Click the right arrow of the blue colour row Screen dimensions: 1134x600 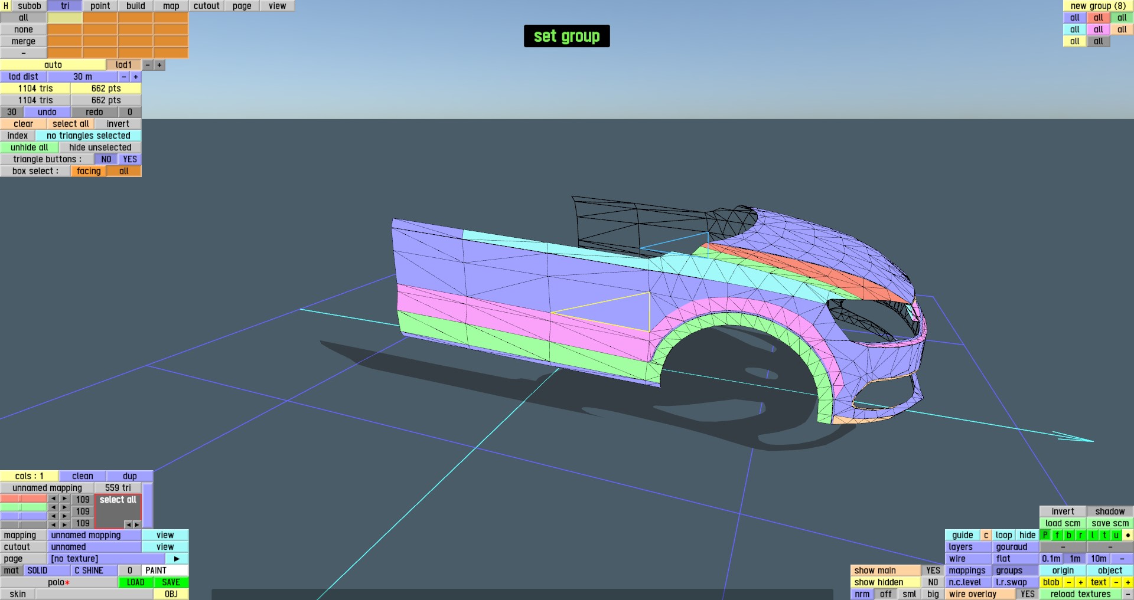pyautogui.click(x=65, y=516)
